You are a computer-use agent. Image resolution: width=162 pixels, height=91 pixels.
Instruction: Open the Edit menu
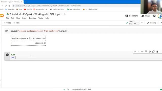point(13,18)
